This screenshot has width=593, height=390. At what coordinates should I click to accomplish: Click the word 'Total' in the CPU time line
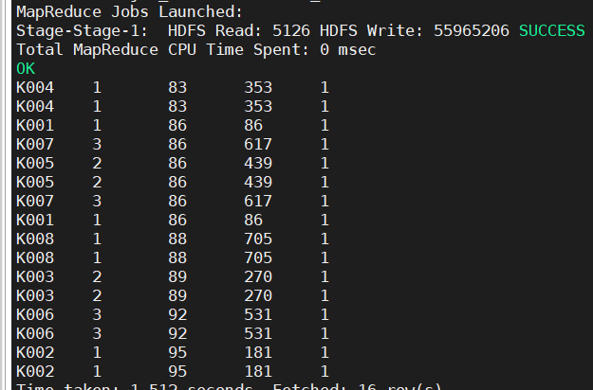click(40, 50)
